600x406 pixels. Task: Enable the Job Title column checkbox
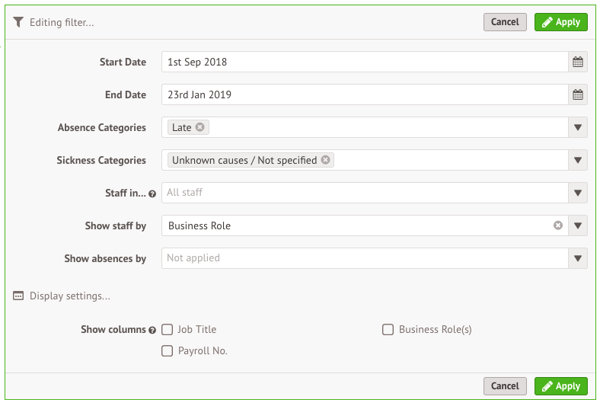[168, 330]
